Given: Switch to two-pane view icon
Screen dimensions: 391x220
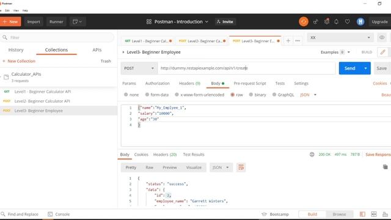Looking at the screenshot, I should click(x=374, y=214).
